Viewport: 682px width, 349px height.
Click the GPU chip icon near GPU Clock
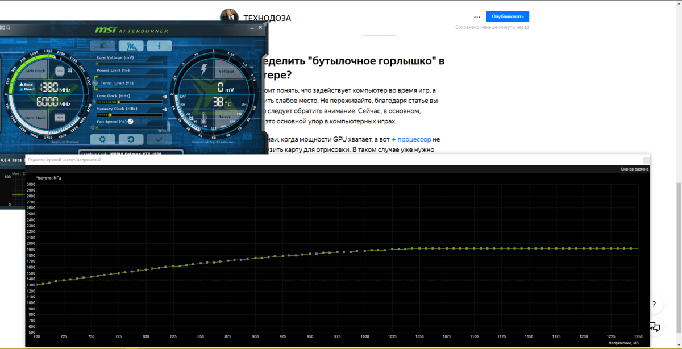coord(59,70)
